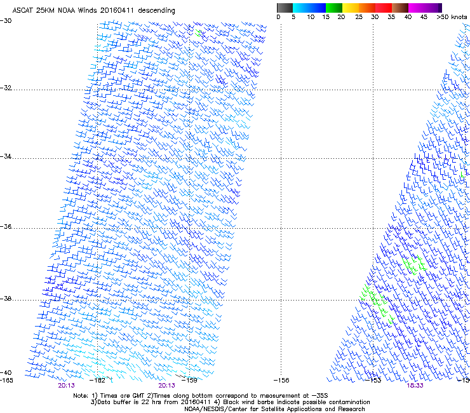Viewport: 470px width, 413px height.
Task: Click the first purple 20:13 time stamp
Action: pyautogui.click(x=66, y=386)
